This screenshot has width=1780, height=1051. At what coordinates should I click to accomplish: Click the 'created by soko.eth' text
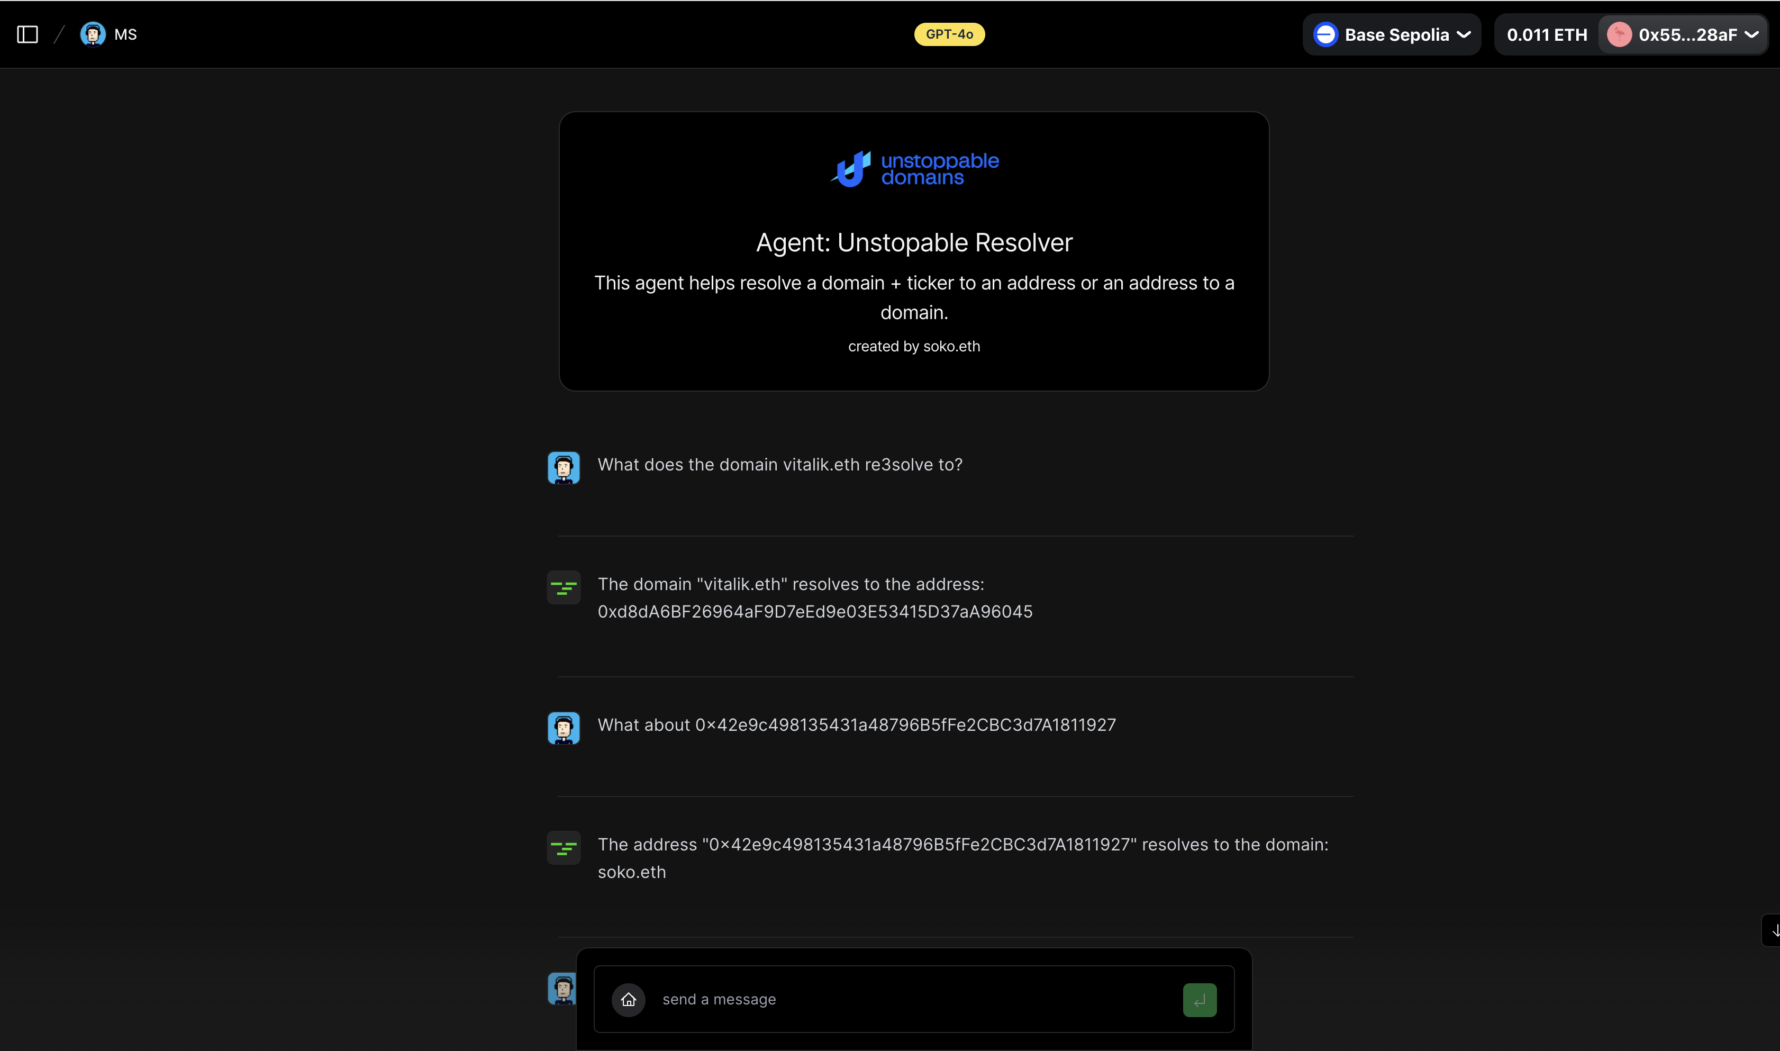point(914,346)
